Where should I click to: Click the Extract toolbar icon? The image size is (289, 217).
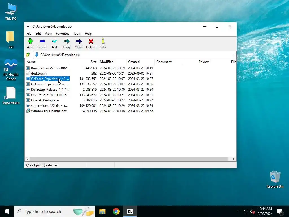click(x=42, y=44)
